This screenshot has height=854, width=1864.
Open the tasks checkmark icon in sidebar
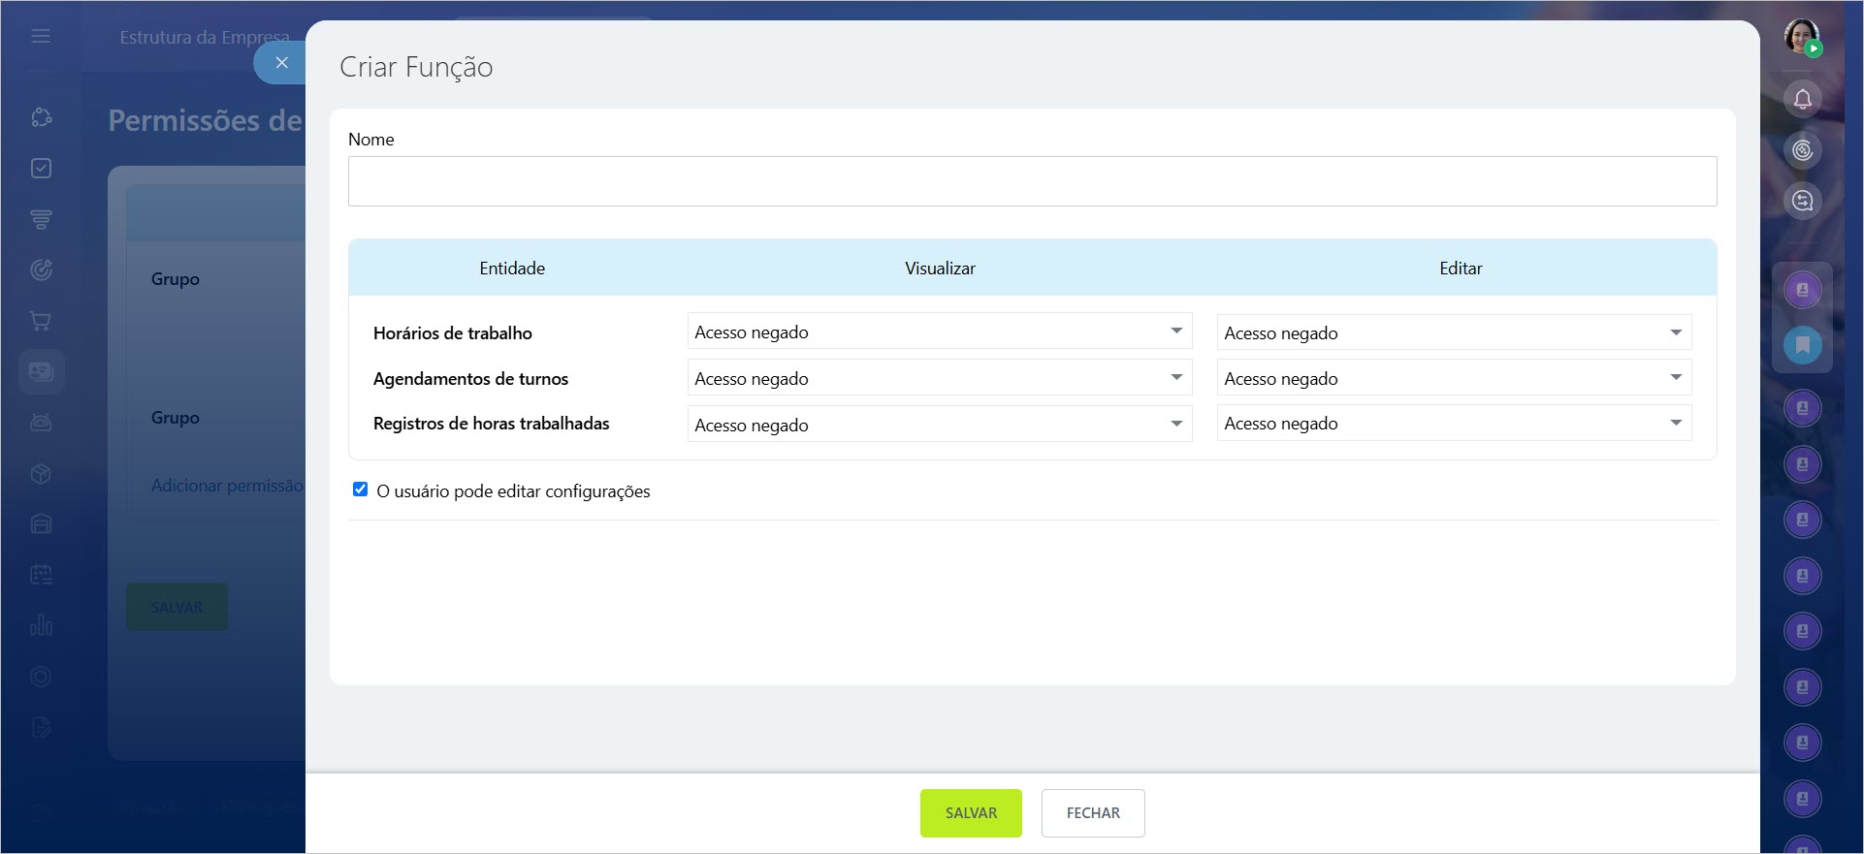pos(41,169)
